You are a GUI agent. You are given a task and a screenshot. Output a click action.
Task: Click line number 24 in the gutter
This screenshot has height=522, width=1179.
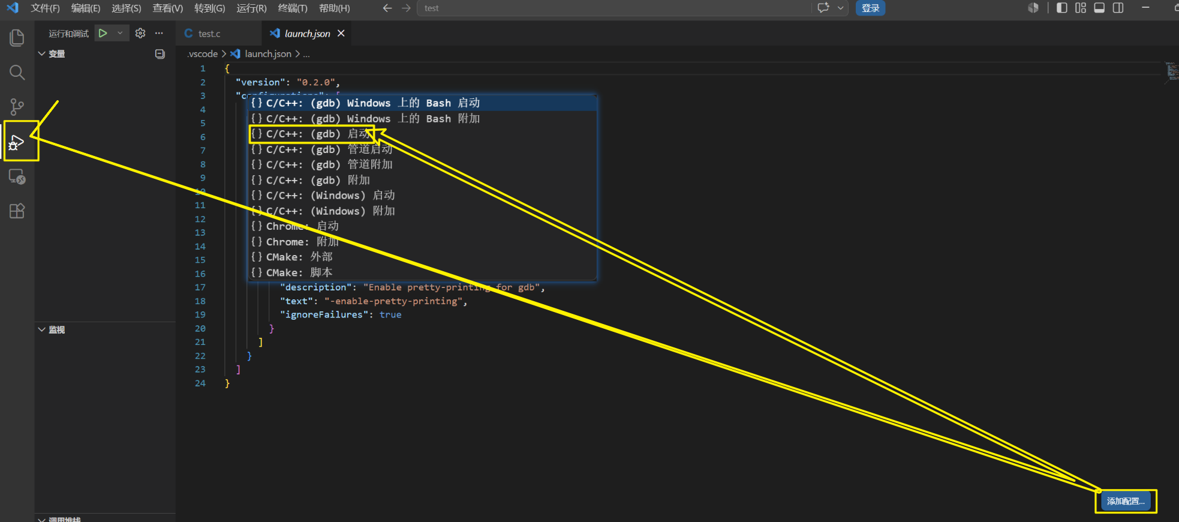pyautogui.click(x=200, y=383)
